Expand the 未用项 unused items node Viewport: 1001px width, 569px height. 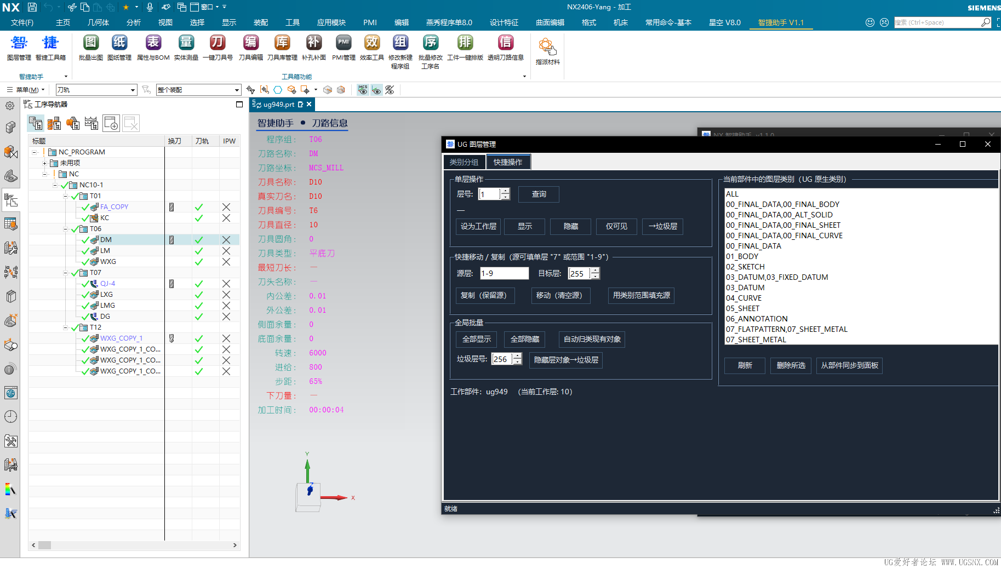(45, 163)
